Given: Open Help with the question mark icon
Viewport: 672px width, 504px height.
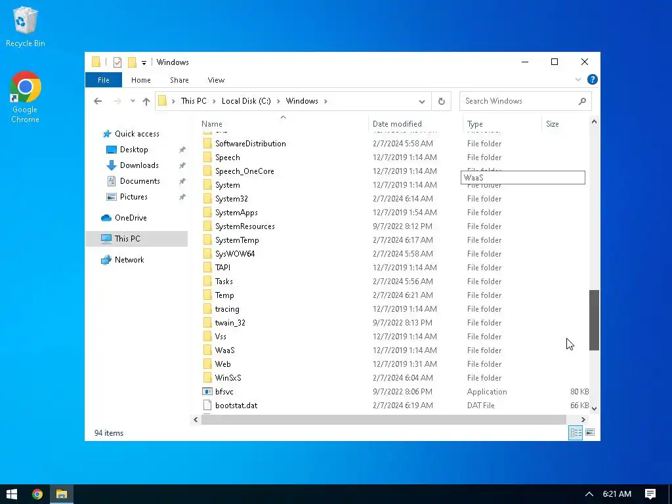Looking at the screenshot, I should 593,79.
